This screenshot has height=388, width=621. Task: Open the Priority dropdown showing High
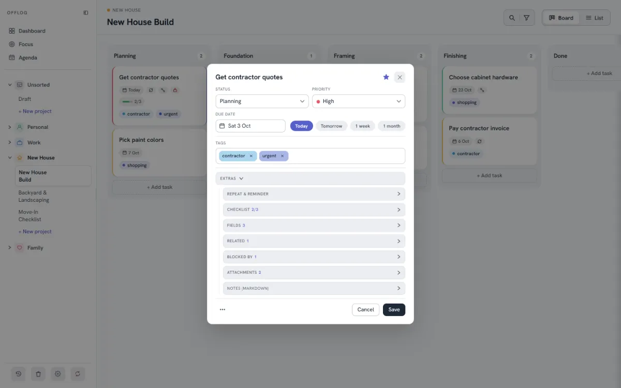[x=359, y=101]
